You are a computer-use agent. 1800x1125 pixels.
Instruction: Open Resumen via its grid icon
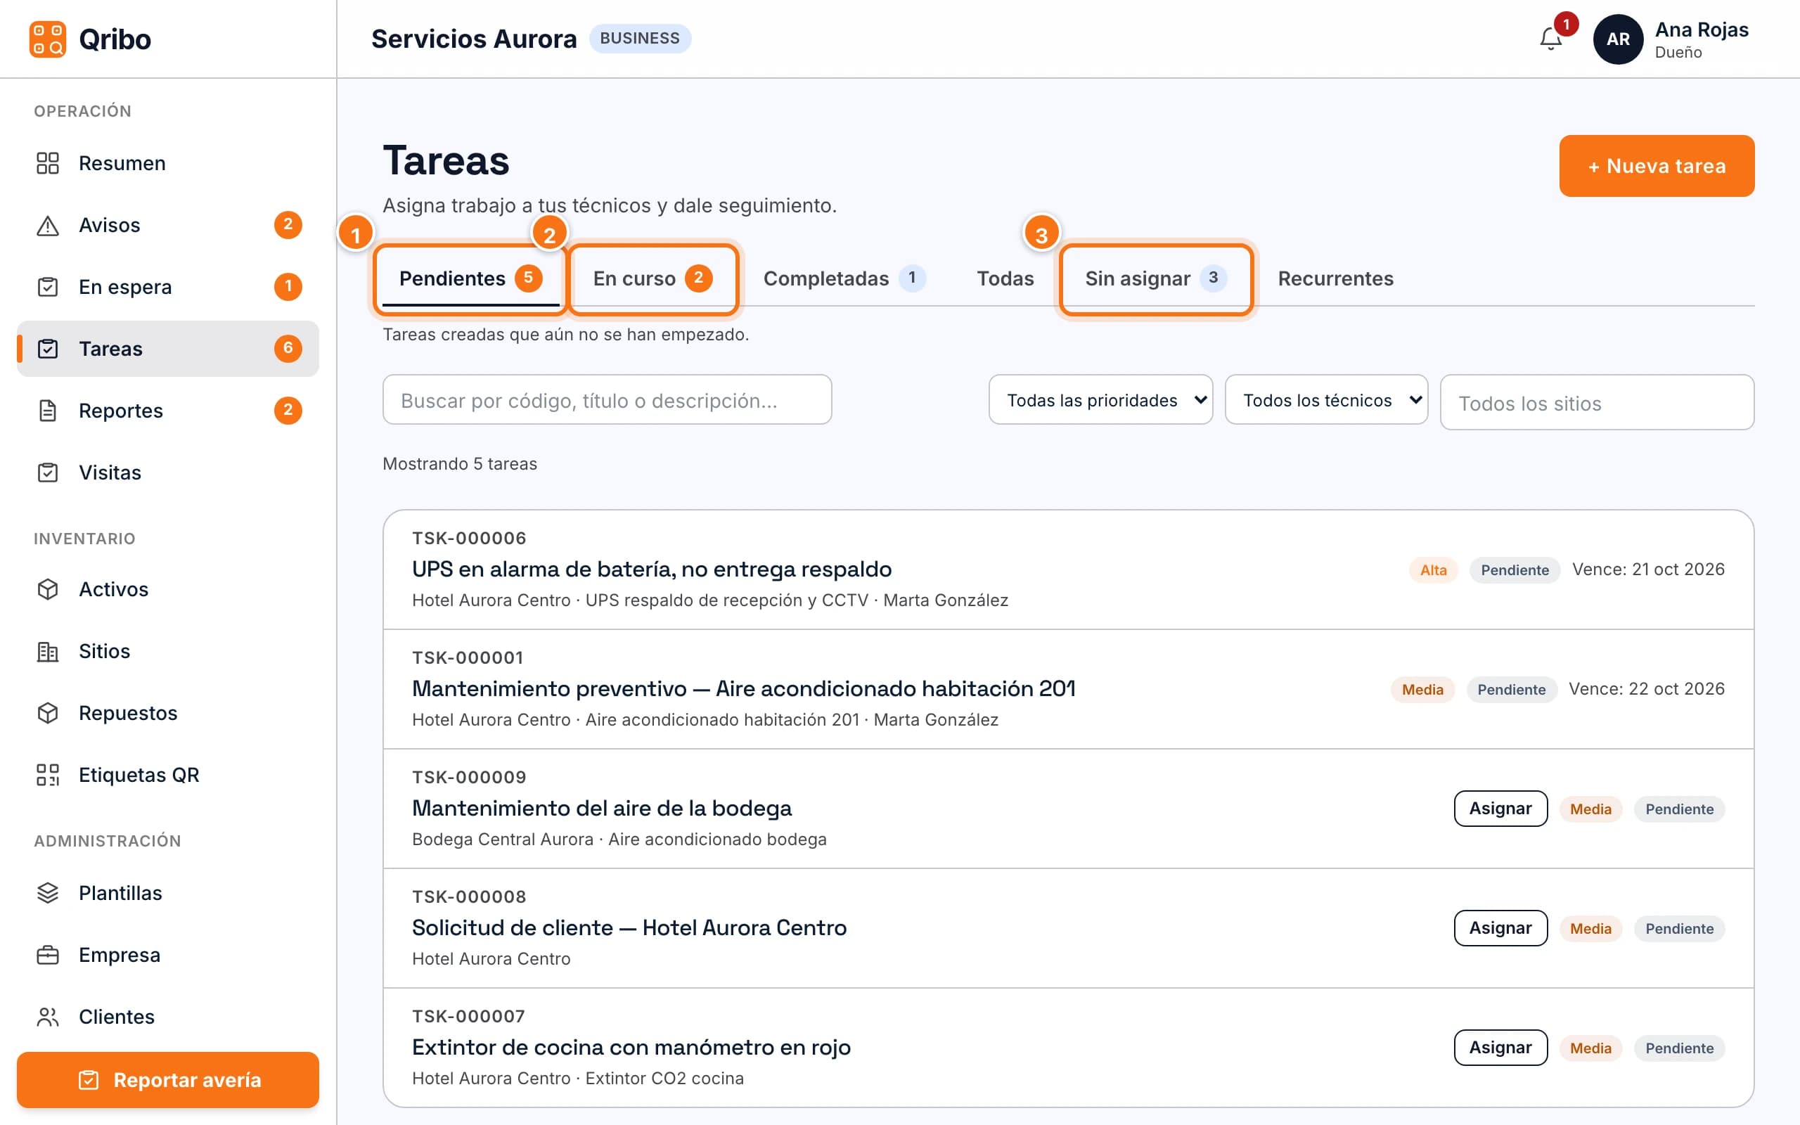[48, 163]
